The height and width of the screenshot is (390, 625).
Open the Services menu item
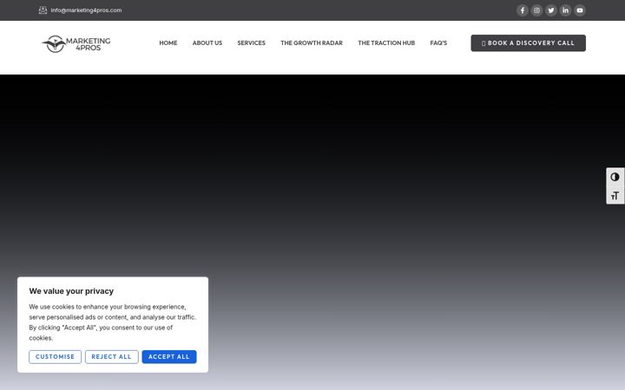click(251, 43)
